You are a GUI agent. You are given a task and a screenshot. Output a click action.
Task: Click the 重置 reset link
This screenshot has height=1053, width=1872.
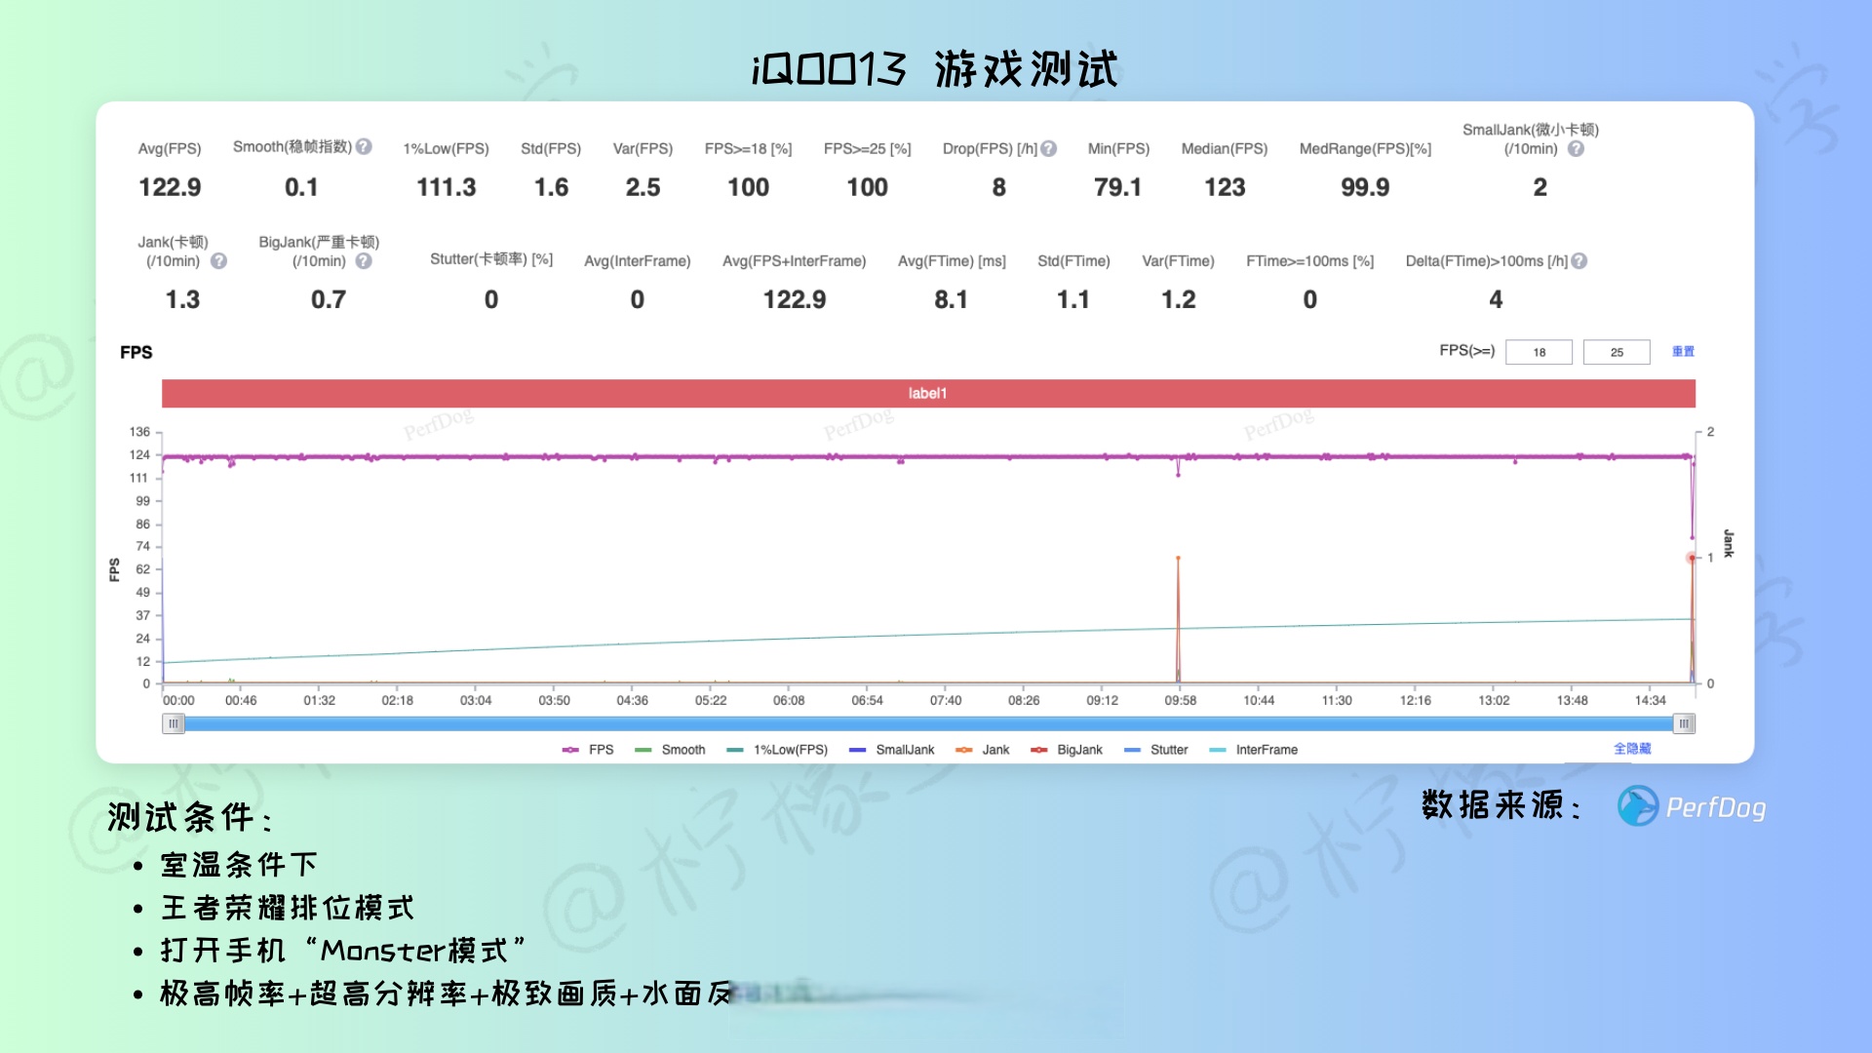point(1685,352)
